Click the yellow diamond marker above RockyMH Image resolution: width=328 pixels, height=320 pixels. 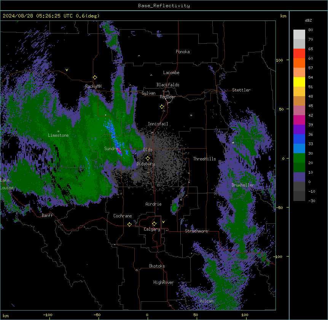click(95, 78)
